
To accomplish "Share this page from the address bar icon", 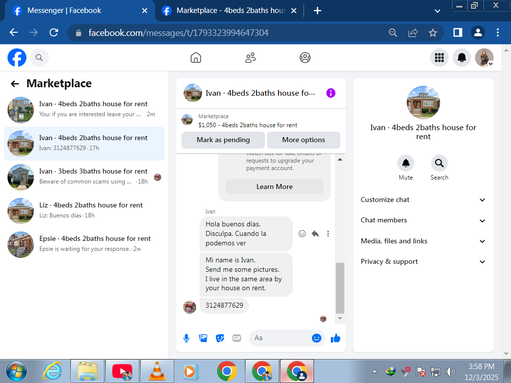I will point(413,32).
